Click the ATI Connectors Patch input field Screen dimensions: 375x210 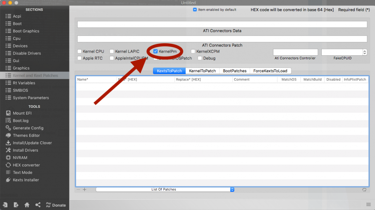pyautogui.click(x=222, y=39)
